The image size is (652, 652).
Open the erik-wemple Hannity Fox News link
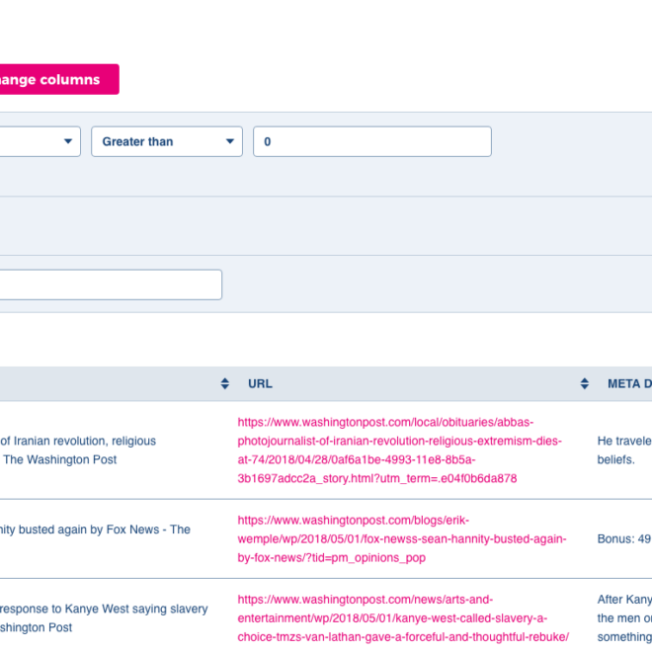click(x=401, y=538)
